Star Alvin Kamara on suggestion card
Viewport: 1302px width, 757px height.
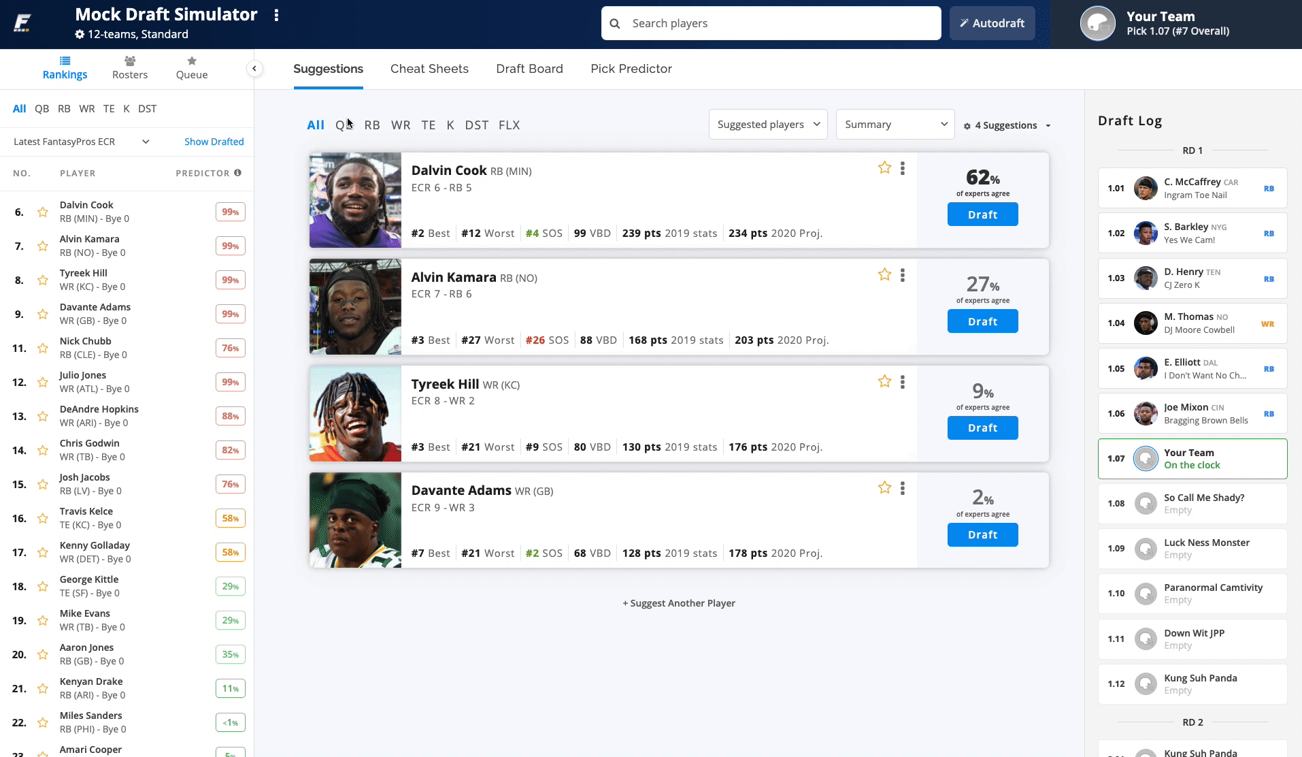click(x=884, y=274)
